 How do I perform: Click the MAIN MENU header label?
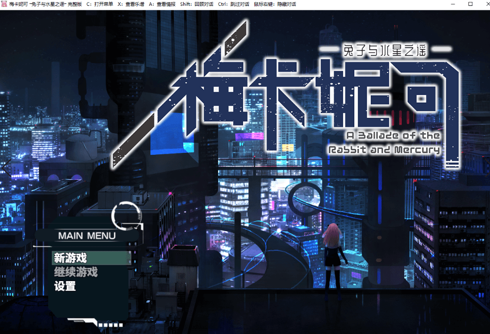(x=87, y=236)
